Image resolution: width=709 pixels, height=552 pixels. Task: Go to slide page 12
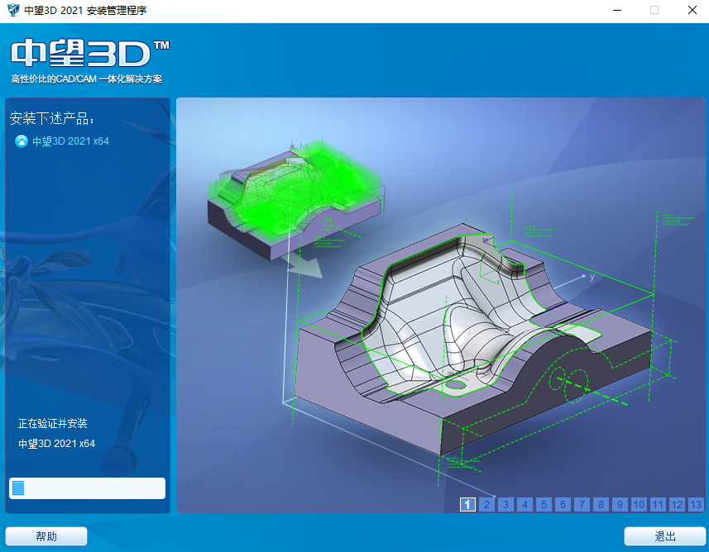tap(677, 505)
